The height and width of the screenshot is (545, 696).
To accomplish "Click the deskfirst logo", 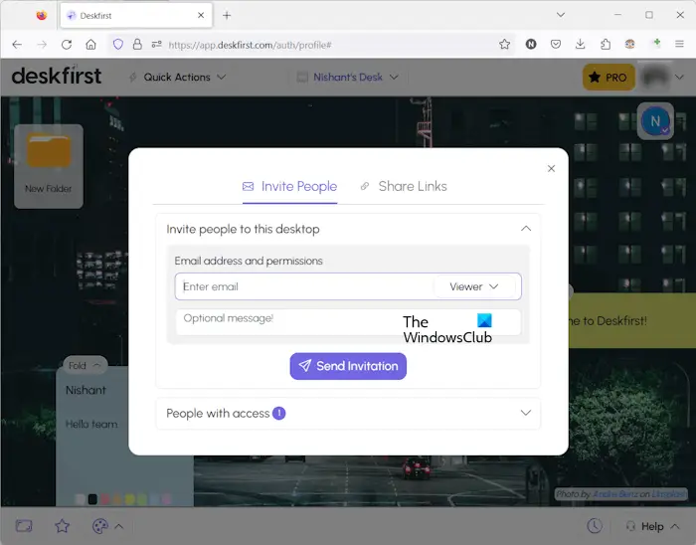I will pos(57,76).
